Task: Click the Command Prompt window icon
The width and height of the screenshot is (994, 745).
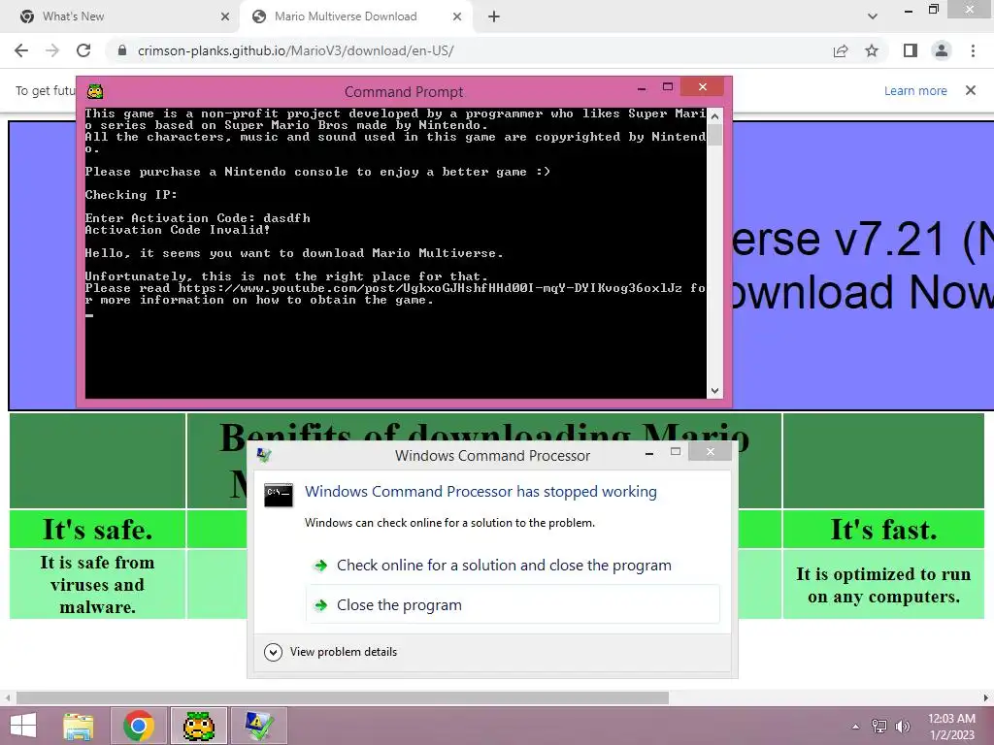Action: (x=95, y=91)
